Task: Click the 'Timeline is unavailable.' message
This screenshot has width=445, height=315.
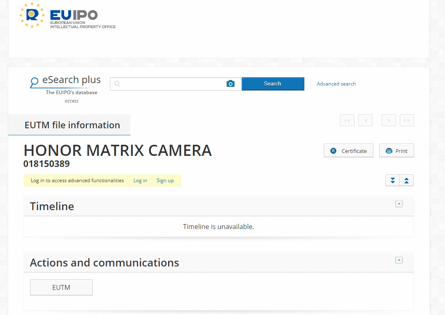Action: (x=218, y=227)
